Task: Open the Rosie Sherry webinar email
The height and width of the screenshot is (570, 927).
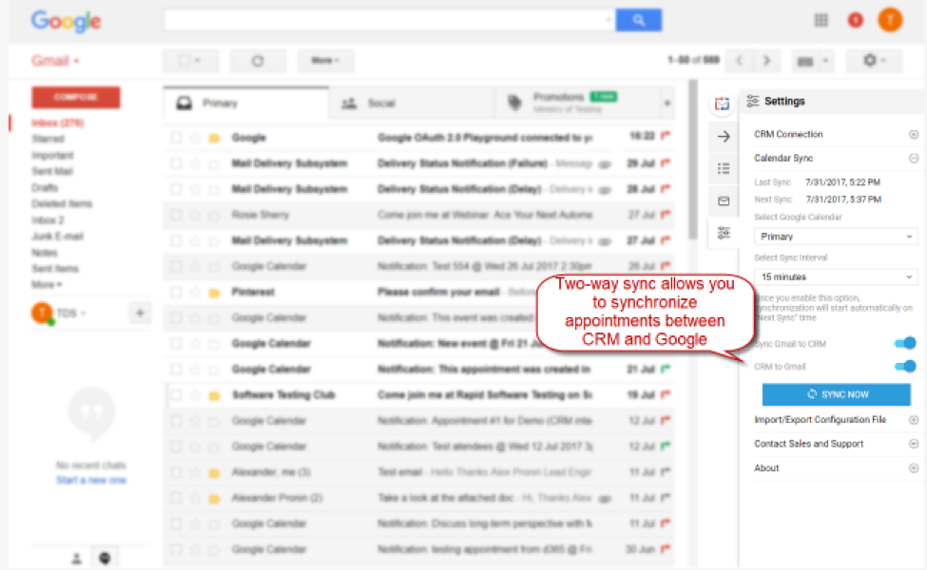Action: click(x=418, y=215)
